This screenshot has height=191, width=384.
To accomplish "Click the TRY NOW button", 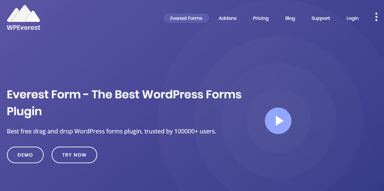I will click(x=74, y=155).
